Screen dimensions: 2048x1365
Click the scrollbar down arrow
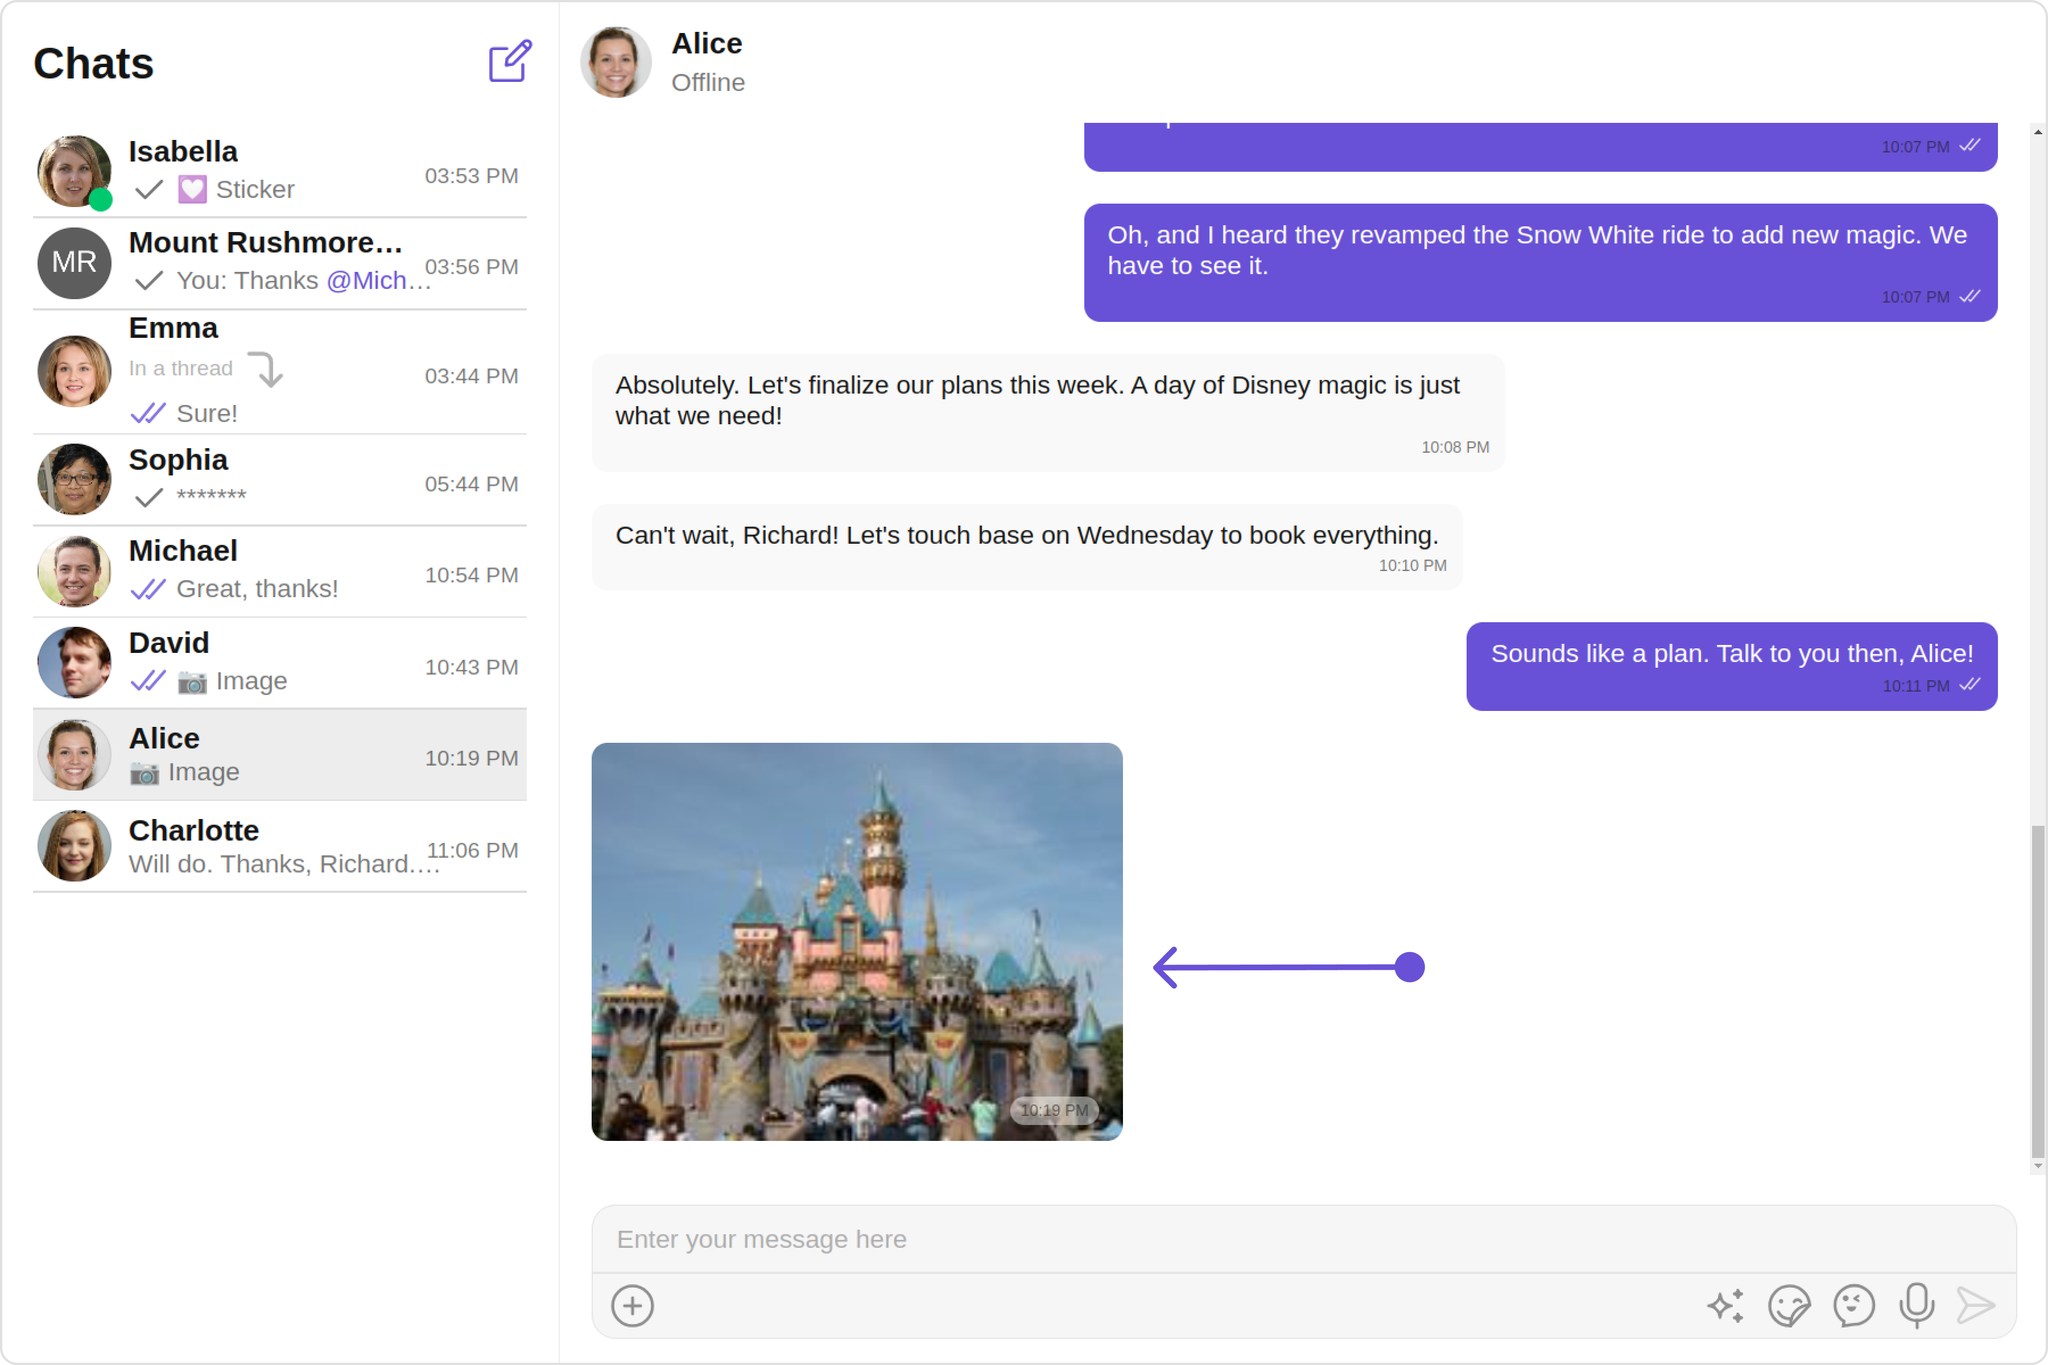(x=2038, y=1165)
